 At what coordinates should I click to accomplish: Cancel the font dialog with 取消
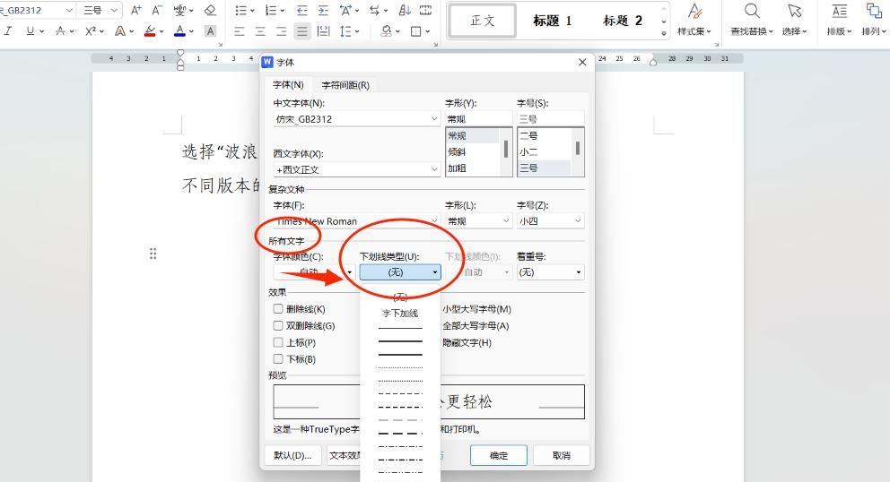[x=562, y=455]
